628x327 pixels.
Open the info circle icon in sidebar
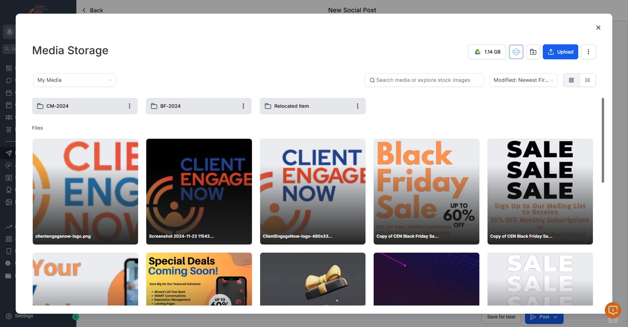click(8, 263)
